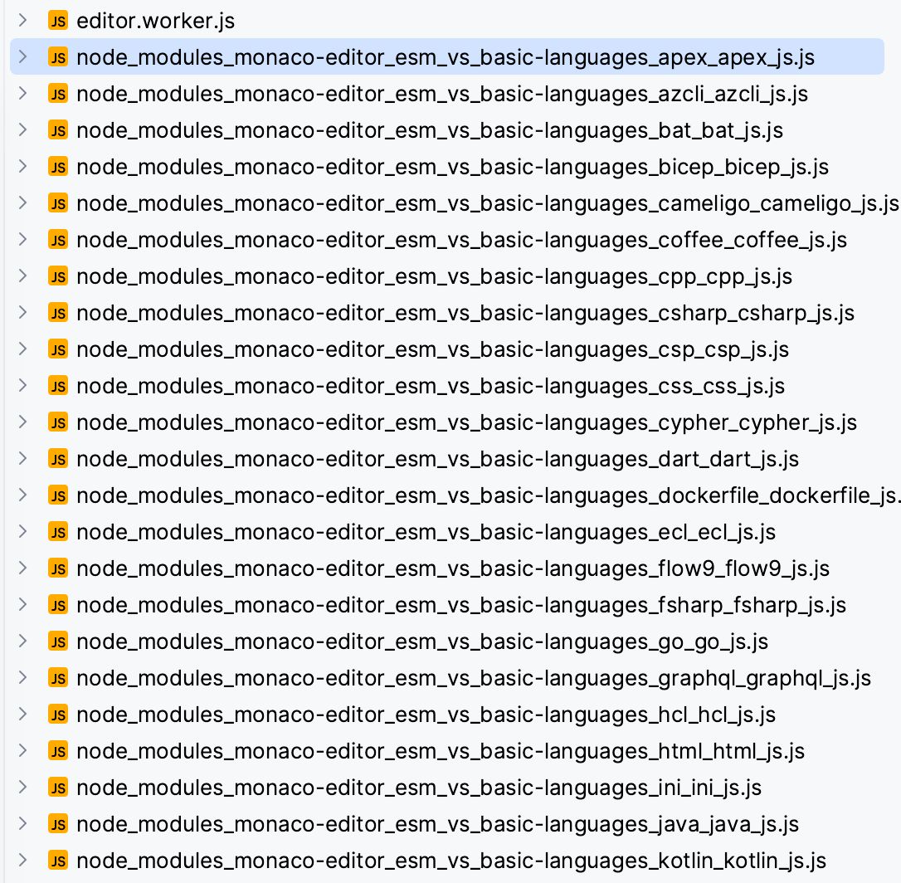The image size is (901, 883).
Task: Expand the css_css_js.js chevron
Action: pyautogui.click(x=23, y=386)
